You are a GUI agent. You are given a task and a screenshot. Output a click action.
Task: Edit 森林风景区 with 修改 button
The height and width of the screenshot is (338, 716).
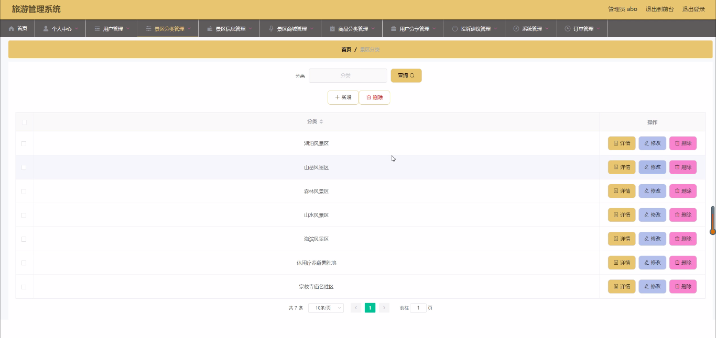(x=653, y=191)
